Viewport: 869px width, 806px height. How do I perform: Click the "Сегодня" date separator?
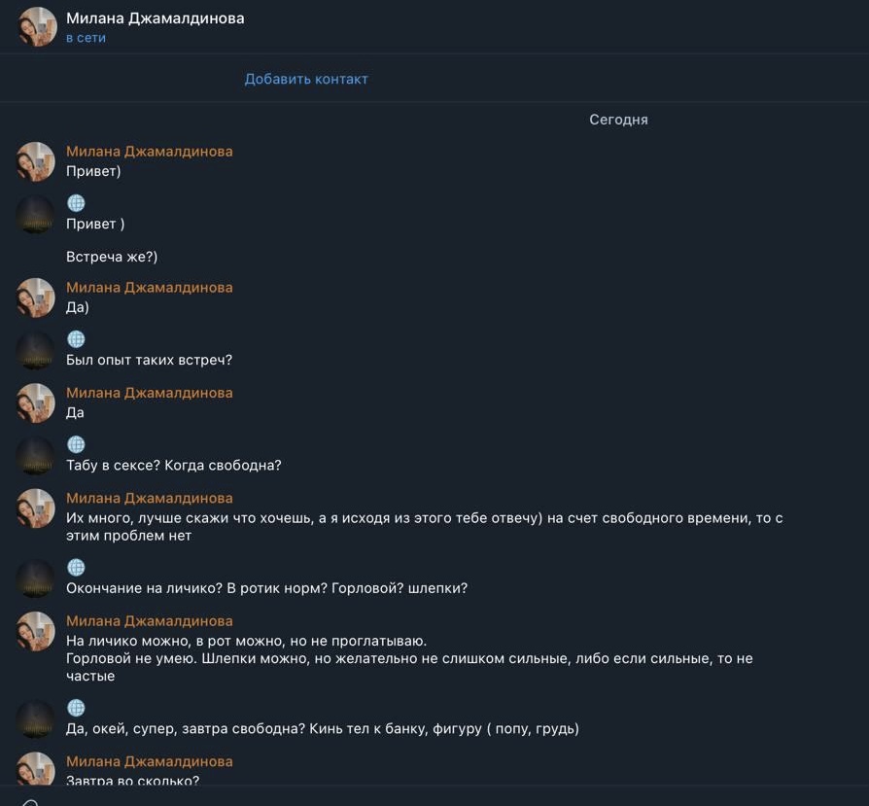[x=618, y=120]
